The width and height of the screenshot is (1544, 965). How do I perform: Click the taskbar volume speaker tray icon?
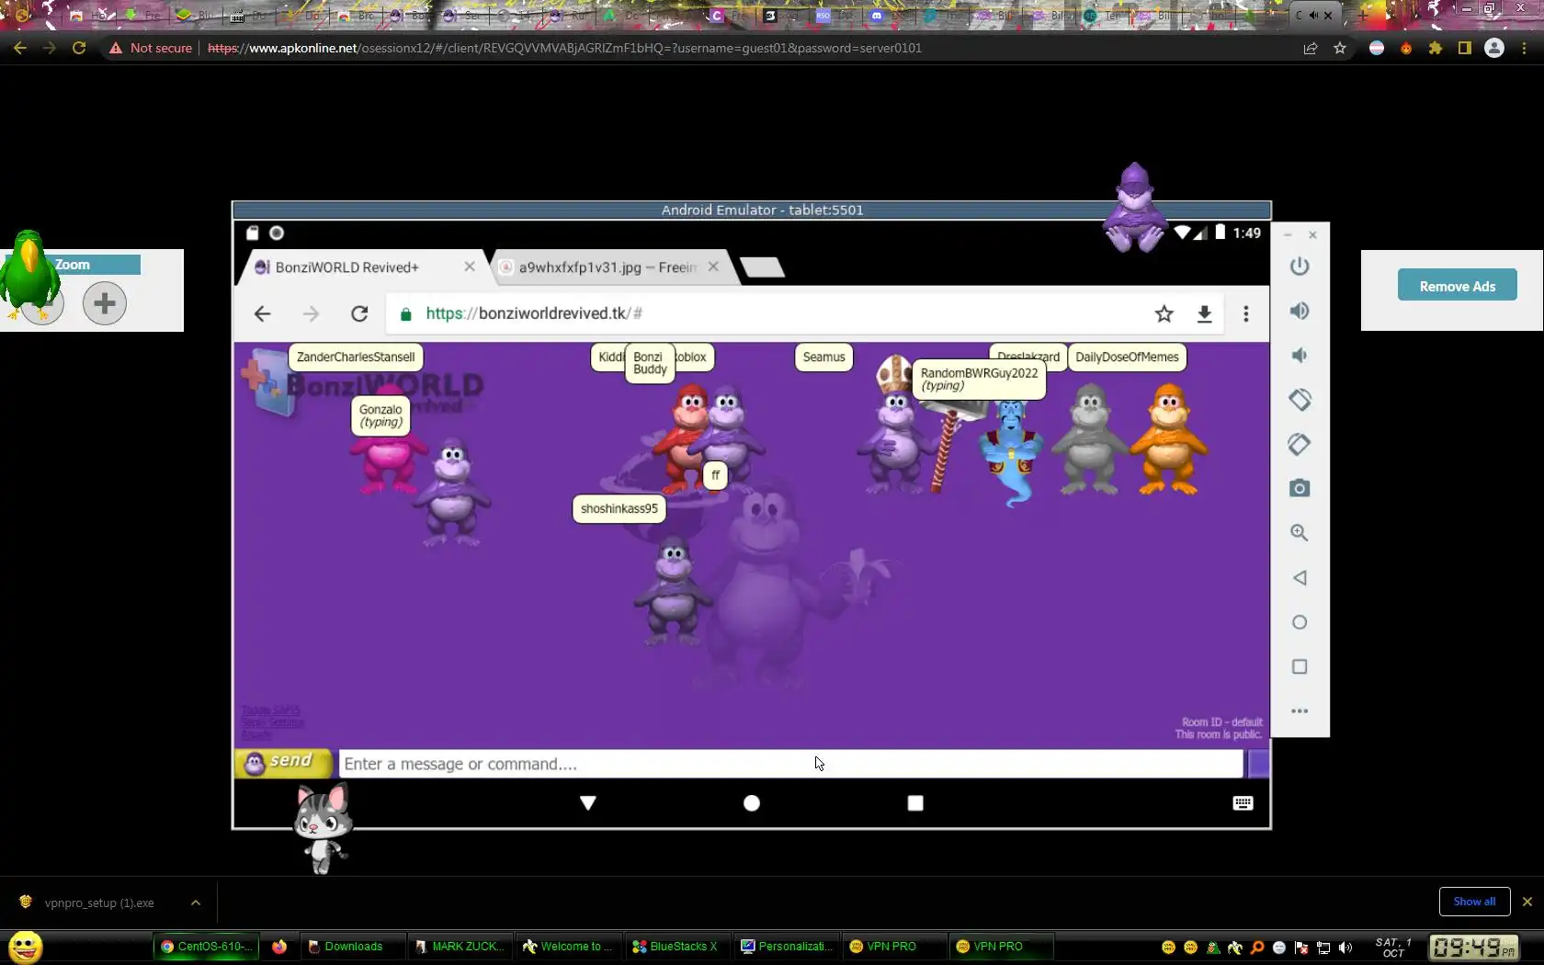[x=1345, y=948]
